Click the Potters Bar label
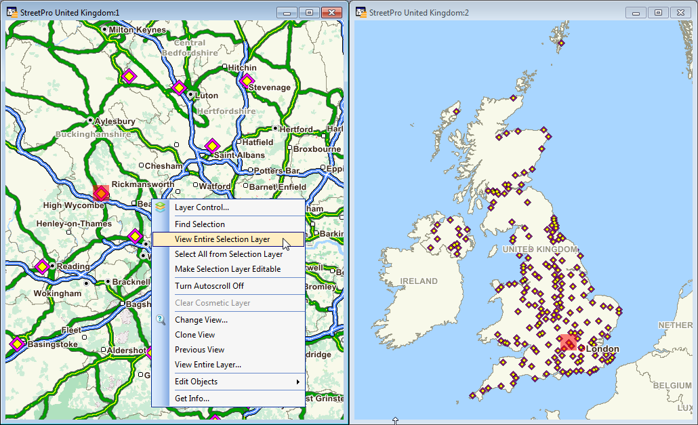This screenshot has height=425, width=698. [277, 170]
